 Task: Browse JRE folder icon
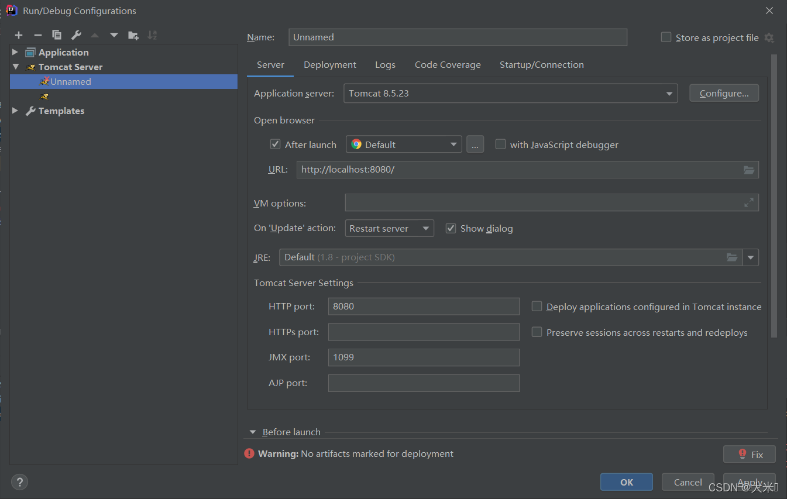732,257
